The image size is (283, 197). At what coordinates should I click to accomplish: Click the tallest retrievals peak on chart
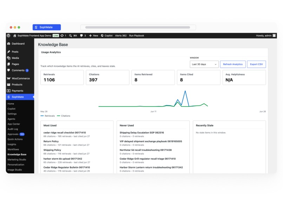pos(185,91)
